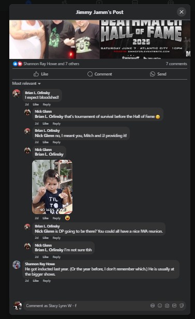Open the Most relevant comment sorting dropdown
195x319 pixels.
(26, 83)
